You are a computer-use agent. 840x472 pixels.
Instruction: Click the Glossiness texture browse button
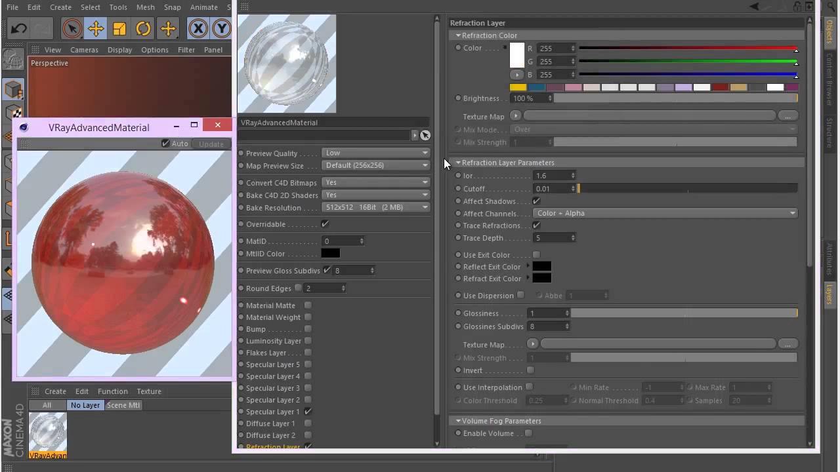pyautogui.click(x=787, y=344)
